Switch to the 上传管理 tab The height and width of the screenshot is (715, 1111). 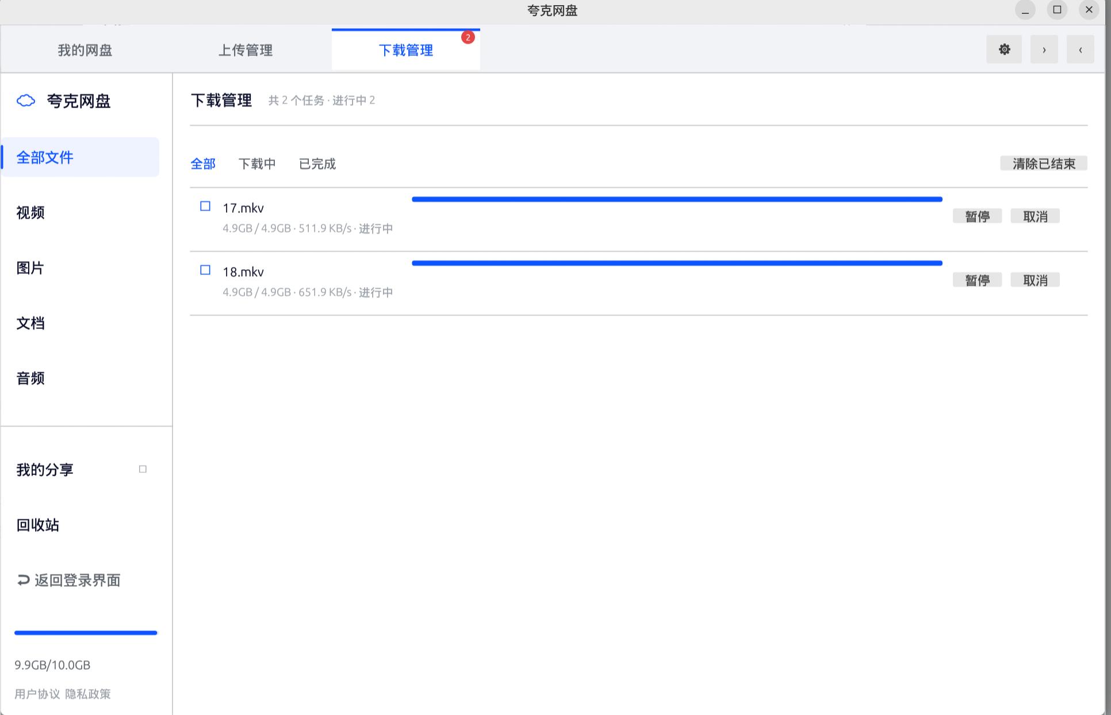coord(246,50)
